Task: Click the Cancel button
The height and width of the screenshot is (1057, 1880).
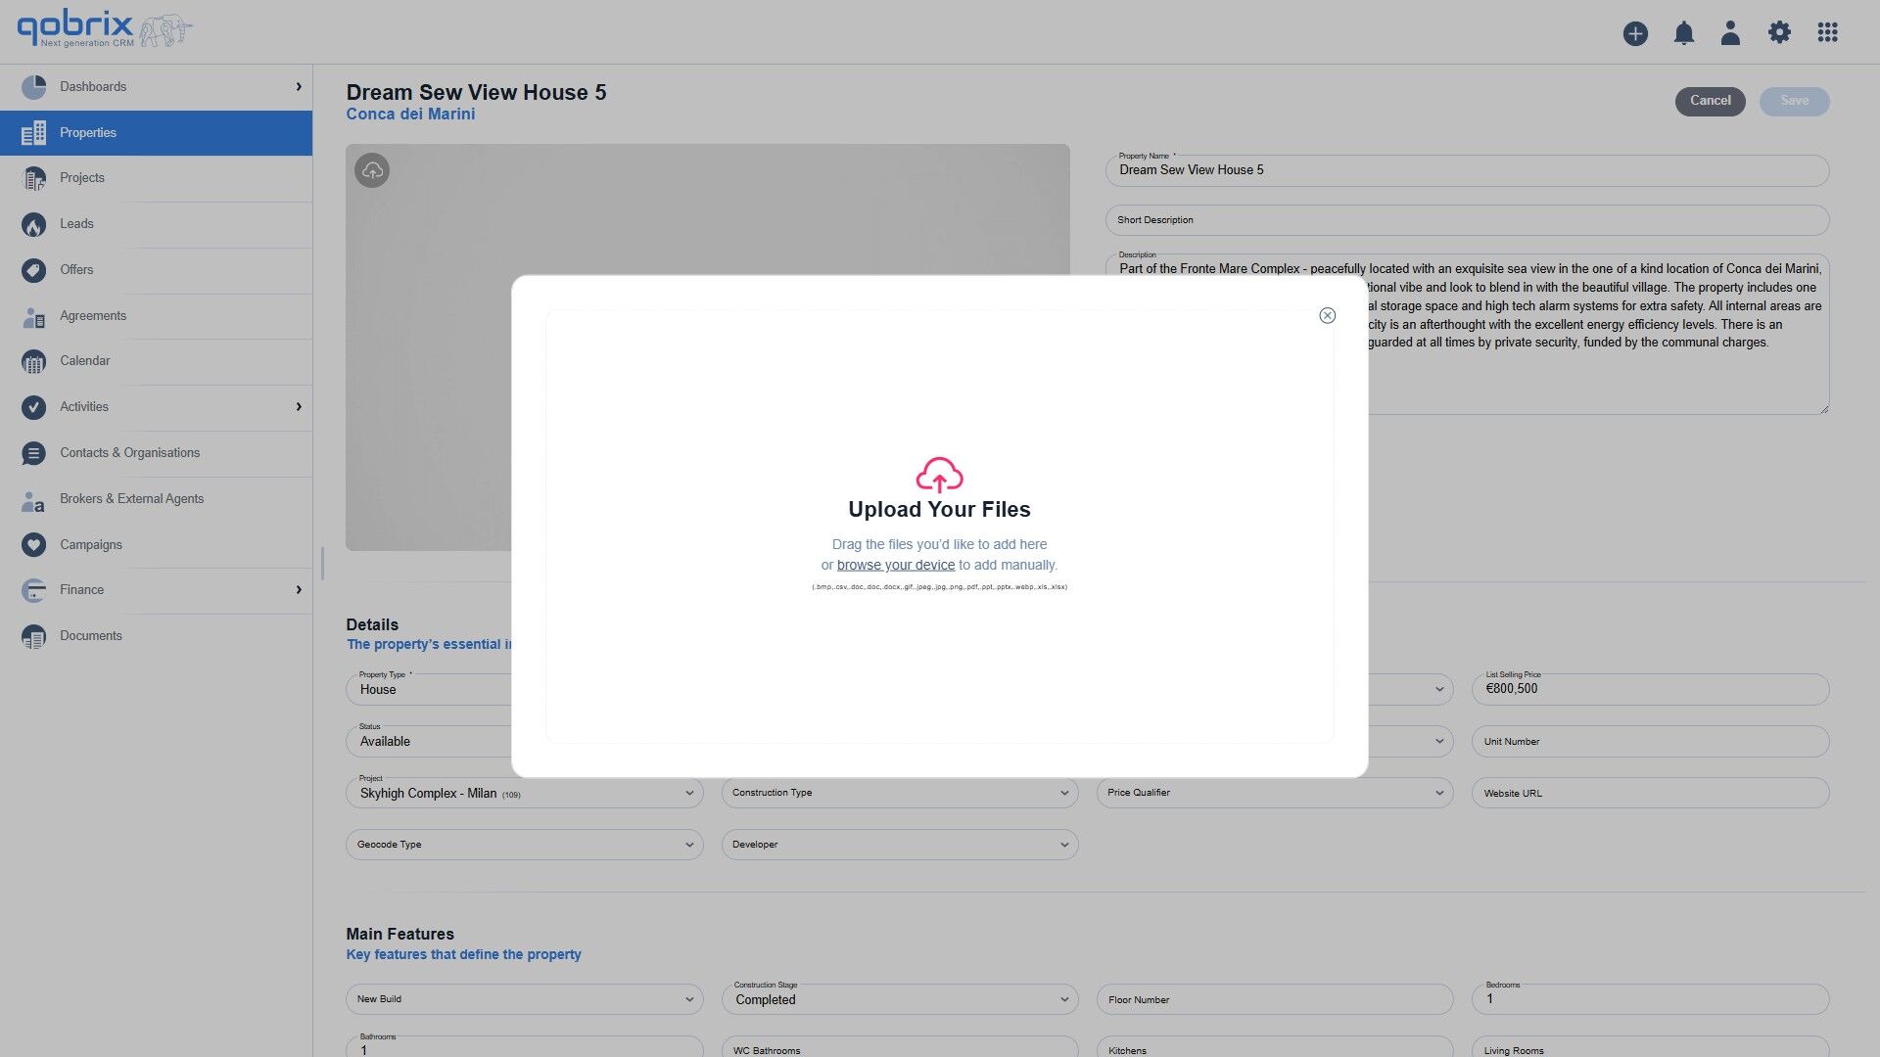Action: [x=1710, y=101]
